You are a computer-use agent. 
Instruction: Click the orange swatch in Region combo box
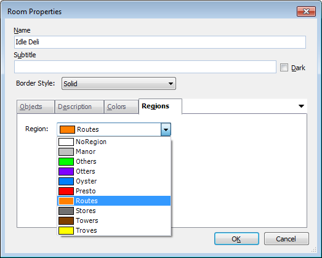coord(67,130)
